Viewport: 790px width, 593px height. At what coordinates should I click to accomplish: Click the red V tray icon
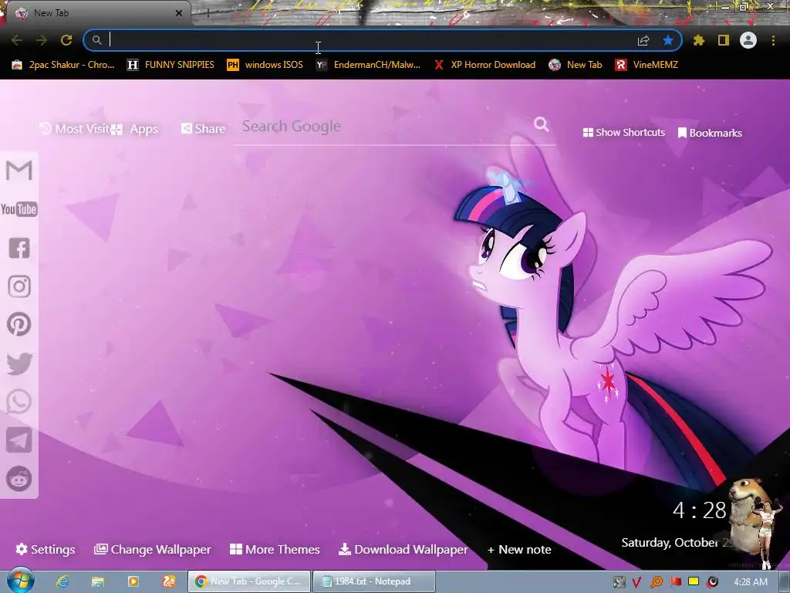pyautogui.click(x=636, y=582)
